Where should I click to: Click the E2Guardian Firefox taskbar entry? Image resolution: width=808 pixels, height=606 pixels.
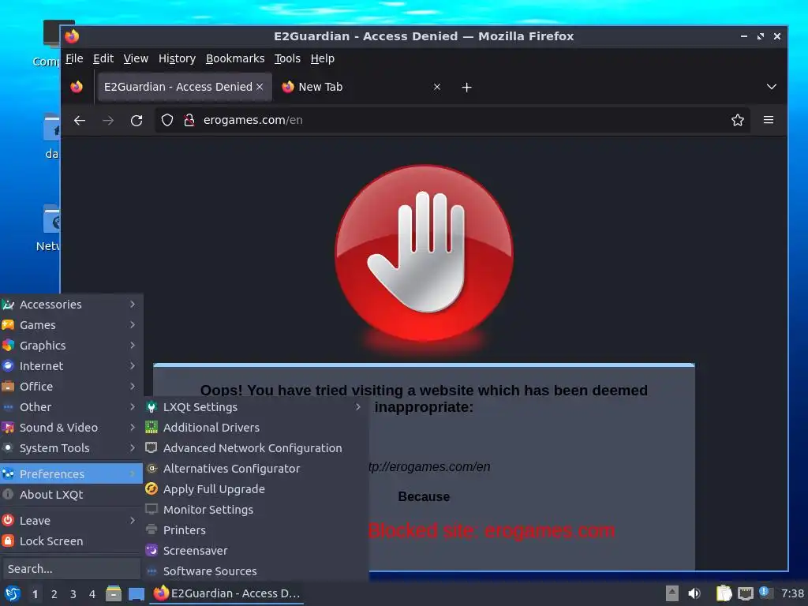226,593
